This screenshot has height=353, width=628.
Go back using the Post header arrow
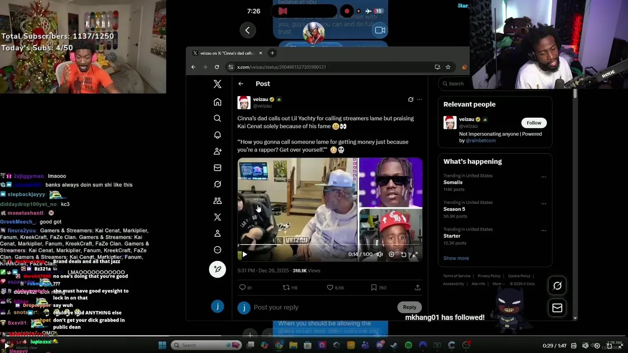coord(241,84)
